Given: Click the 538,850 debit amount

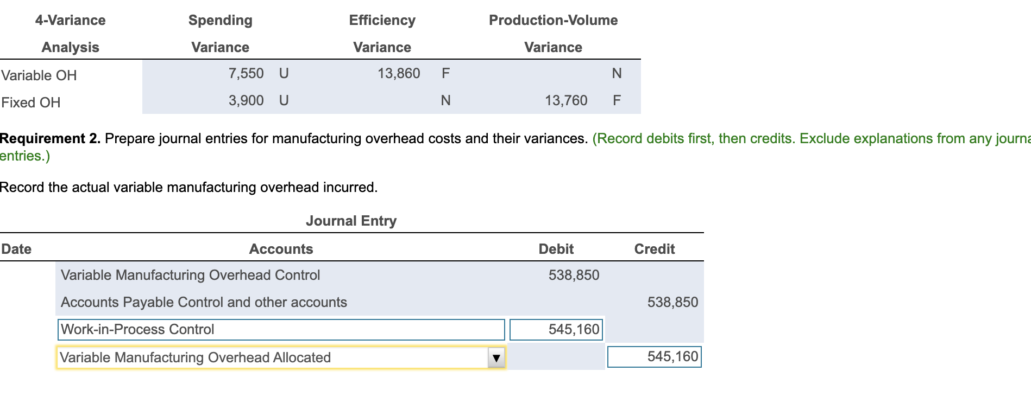Looking at the screenshot, I should (x=574, y=275).
